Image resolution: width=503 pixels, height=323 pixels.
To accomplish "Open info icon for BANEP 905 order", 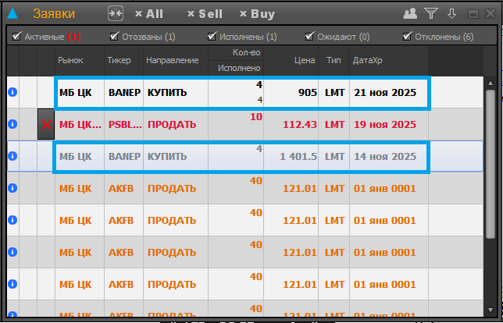I will click(x=12, y=92).
